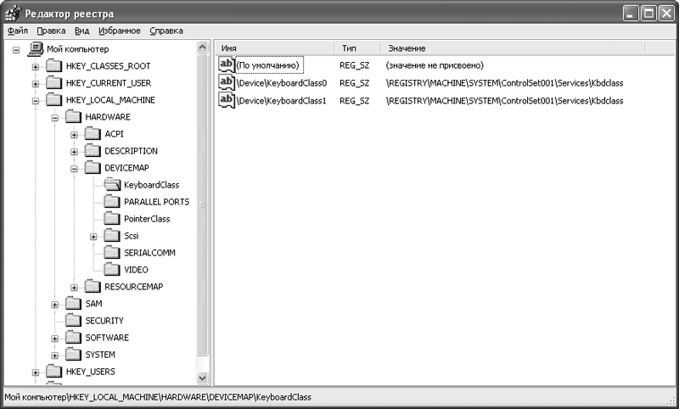Expand the ACPI key
The height and width of the screenshot is (409, 679).
tap(74, 135)
